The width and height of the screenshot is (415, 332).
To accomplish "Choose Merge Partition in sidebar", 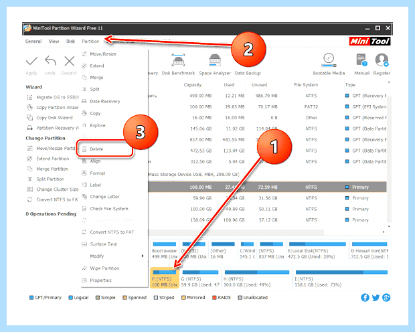I will pos(48,169).
